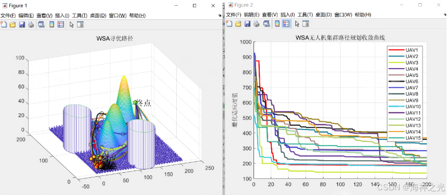
Task: Toggle legend button in Figure 2 toolbar
Action: (x=286, y=24)
